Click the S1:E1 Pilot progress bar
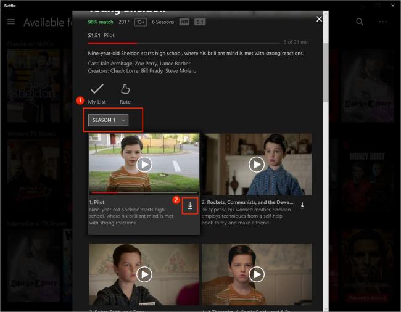401x312 pixels. (184, 43)
